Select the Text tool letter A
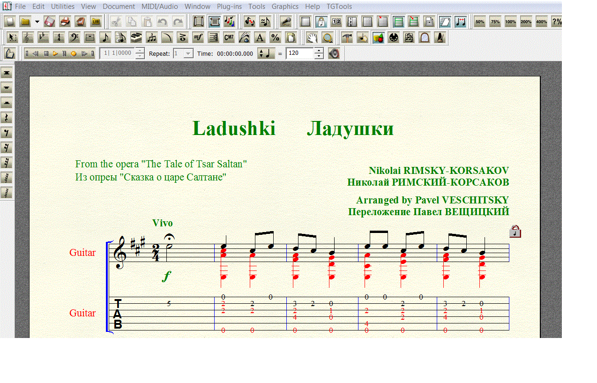The height and width of the screenshot is (383, 597). [x=260, y=38]
